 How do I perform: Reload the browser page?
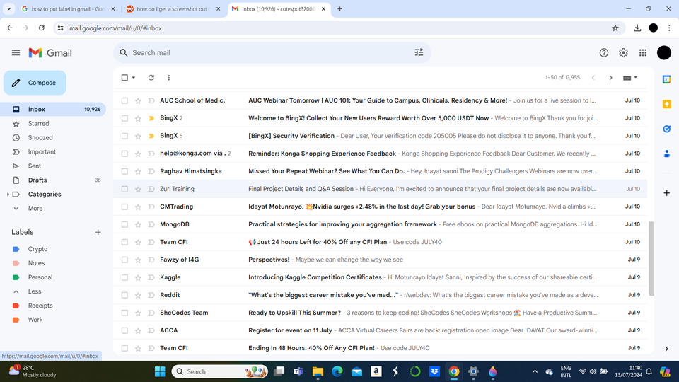pyautogui.click(x=42, y=28)
